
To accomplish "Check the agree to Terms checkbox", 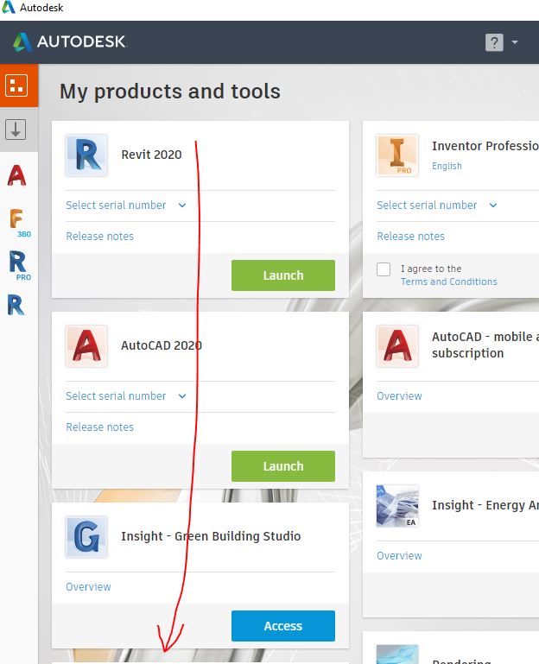I will (384, 269).
